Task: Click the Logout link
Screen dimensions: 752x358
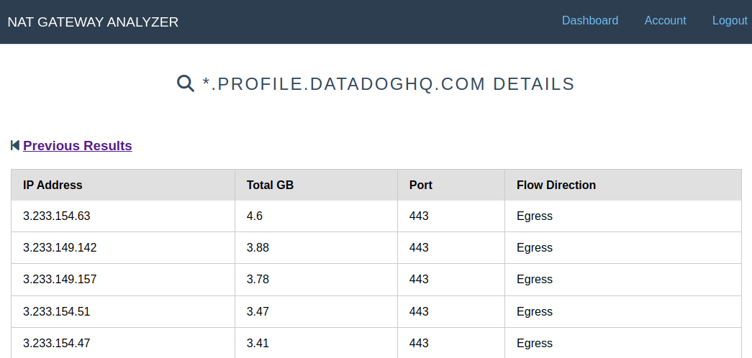Action: coord(730,21)
